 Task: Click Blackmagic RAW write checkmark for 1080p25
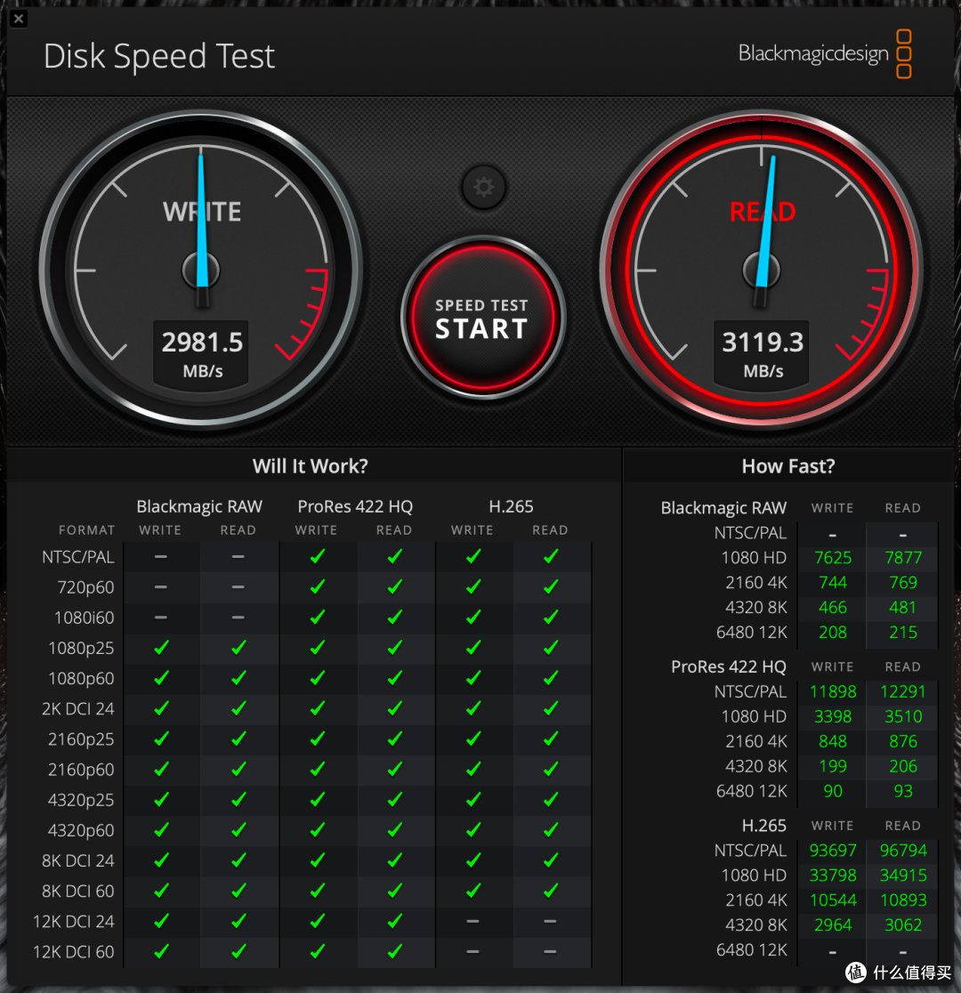click(x=162, y=647)
